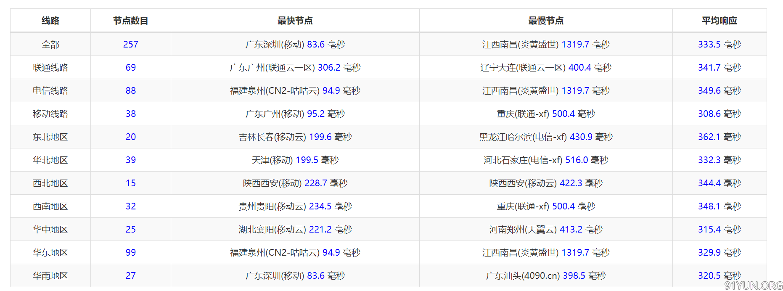Click node count 20 for 东北地区
The width and height of the screenshot is (783, 291).
(x=131, y=137)
